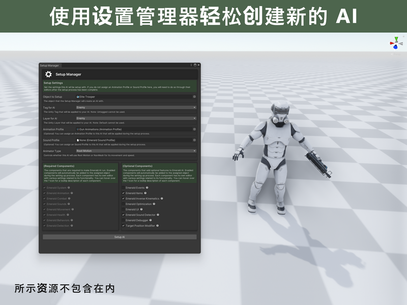Click the 'Animator Type' label

pos(52,151)
